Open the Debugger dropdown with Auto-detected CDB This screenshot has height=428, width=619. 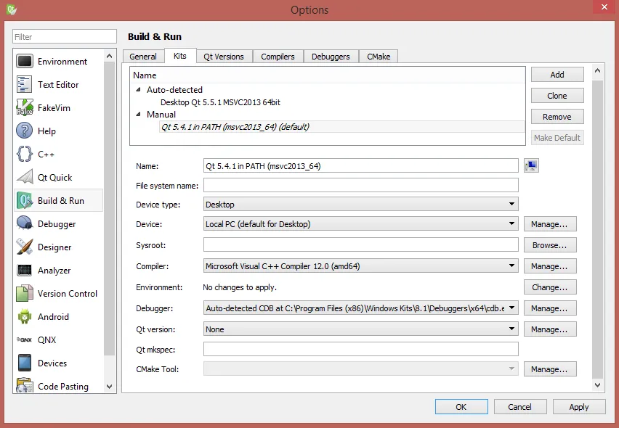point(361,308)
